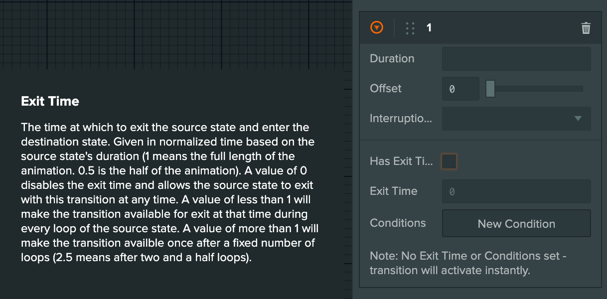Select the Exit Time heading text
The image size is (607, 299).
(x=50, y=101)
